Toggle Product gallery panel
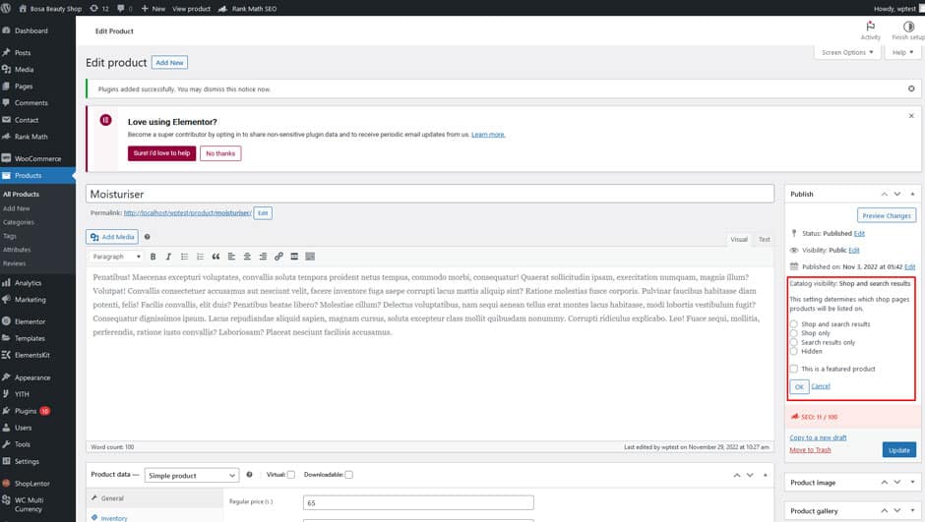This screenshot has width=925, height=522. (x=912, y=510)
